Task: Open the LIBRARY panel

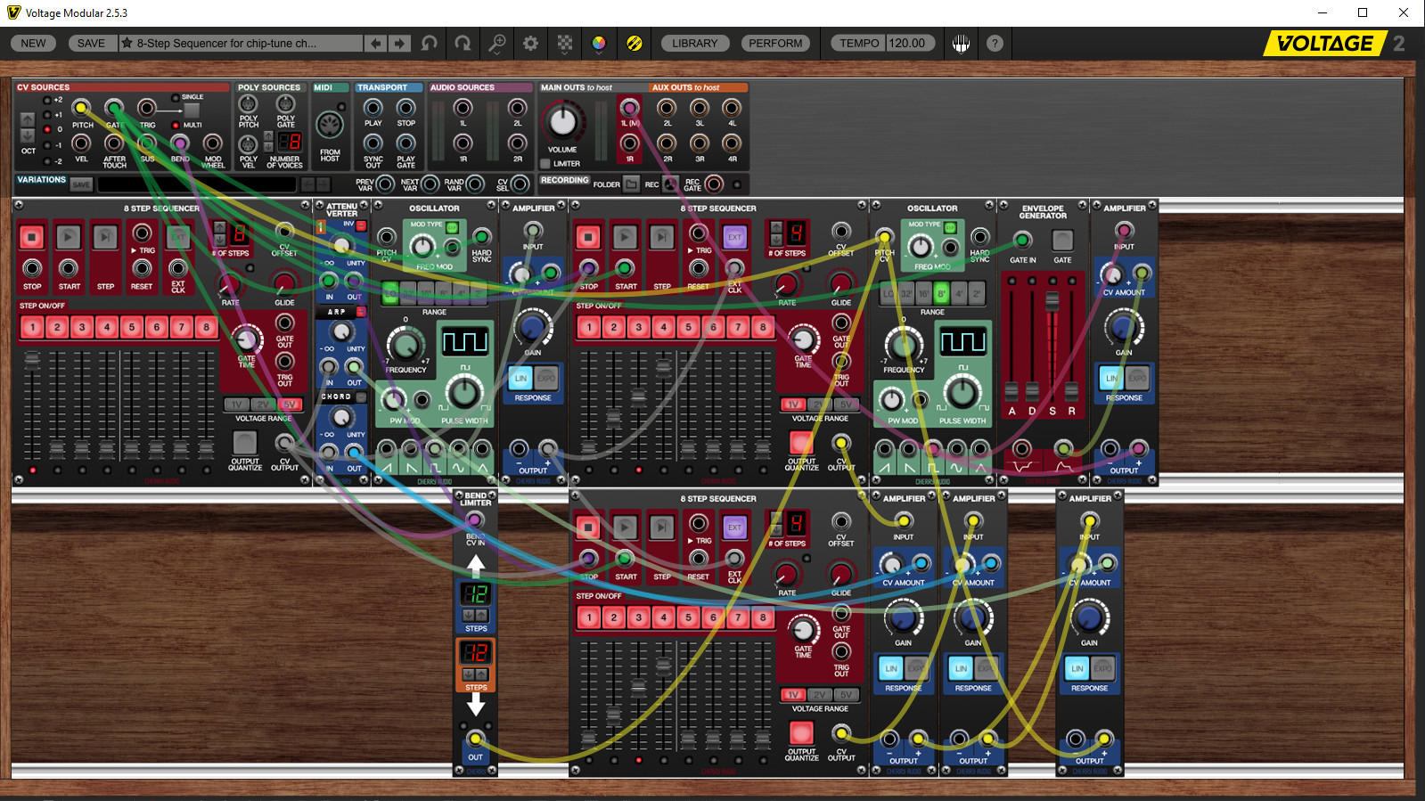Action: point(695,43)
